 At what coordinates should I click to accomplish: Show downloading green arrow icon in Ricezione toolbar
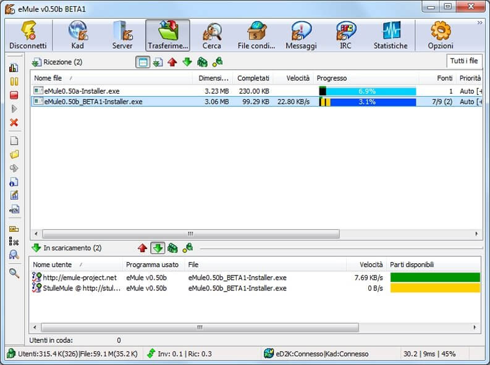(x=187, y=62)
